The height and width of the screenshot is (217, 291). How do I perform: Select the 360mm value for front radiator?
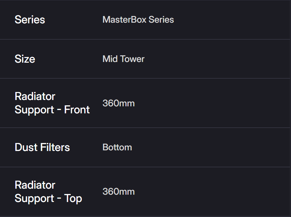118,103
